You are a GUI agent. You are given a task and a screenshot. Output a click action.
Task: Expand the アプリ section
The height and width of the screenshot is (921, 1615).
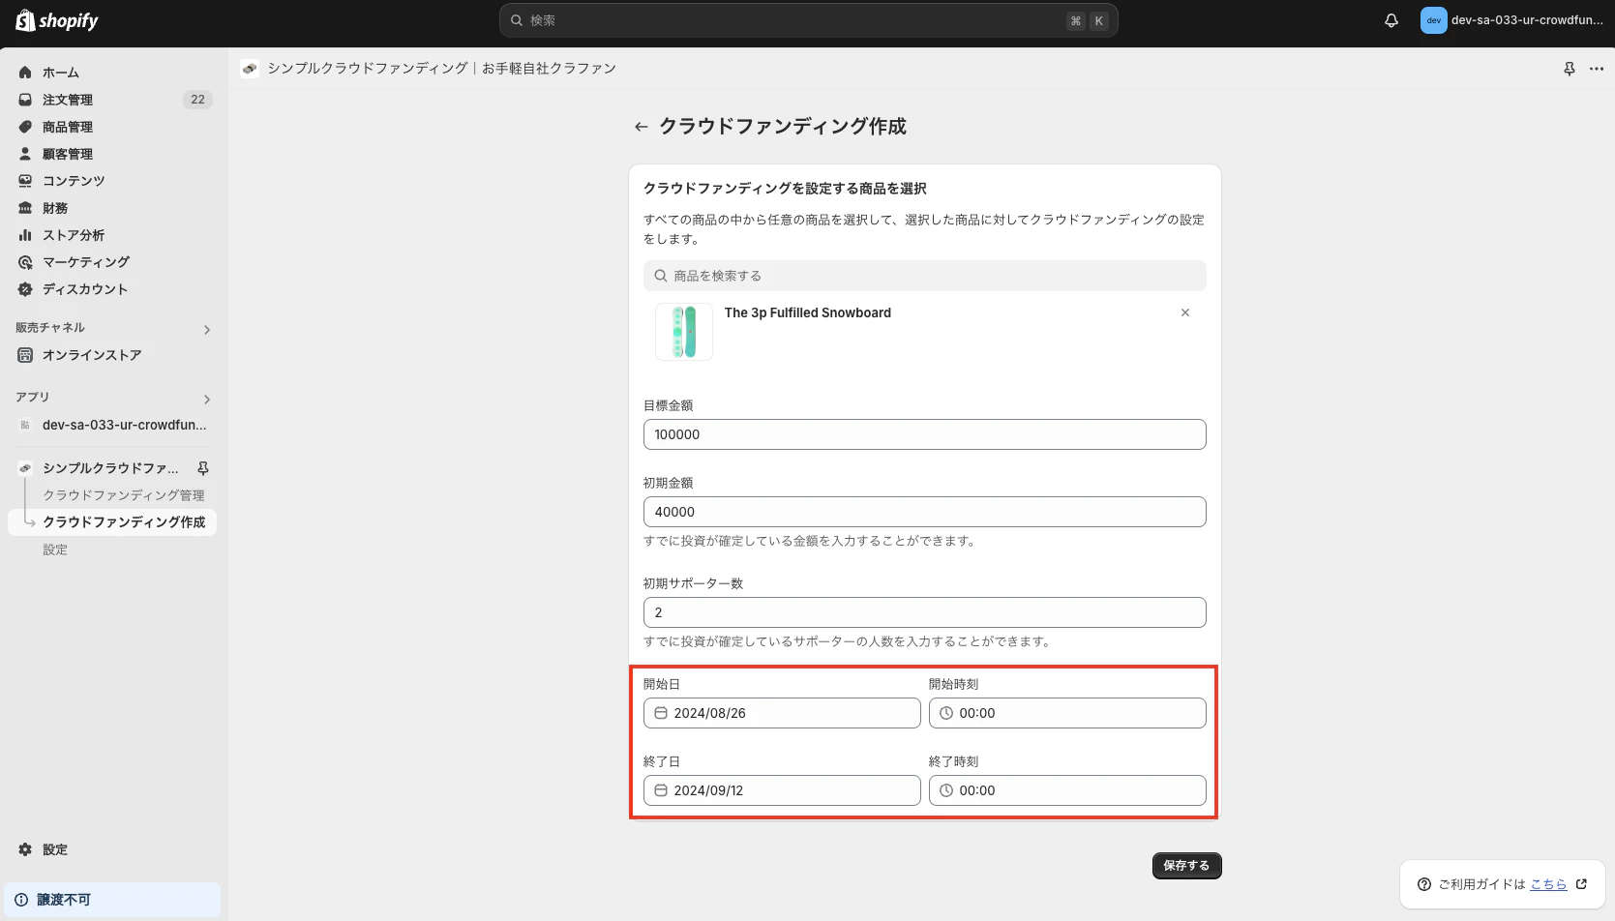[206, 399]
